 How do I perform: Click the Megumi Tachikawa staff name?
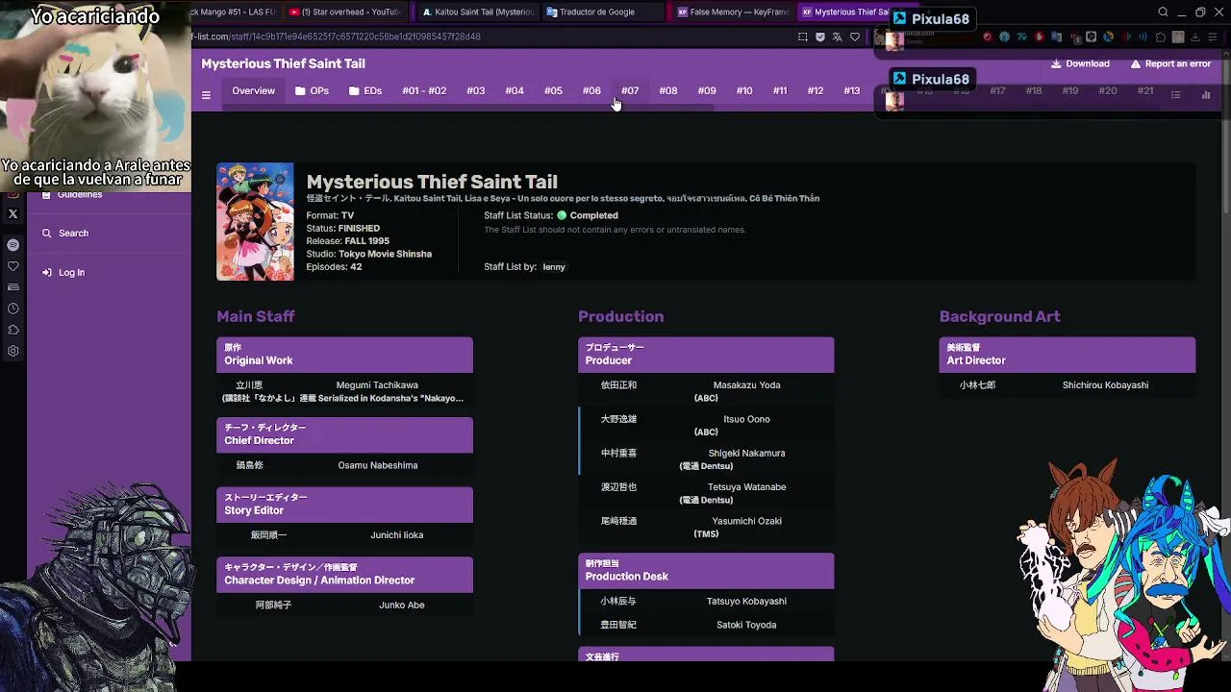[x=377, y=385]
